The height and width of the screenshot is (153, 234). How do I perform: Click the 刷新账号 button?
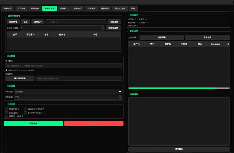(x=13, y=22)
